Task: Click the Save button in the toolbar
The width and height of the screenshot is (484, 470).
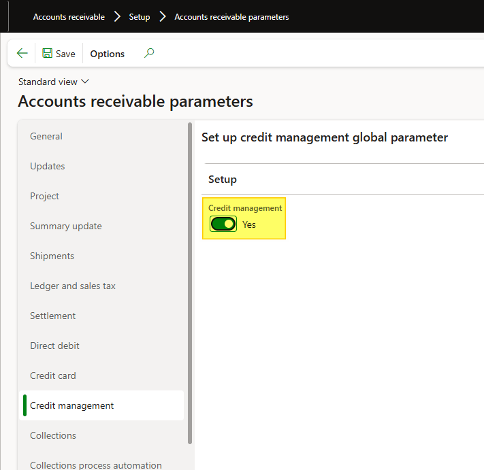Action: [x=59, y=54]
